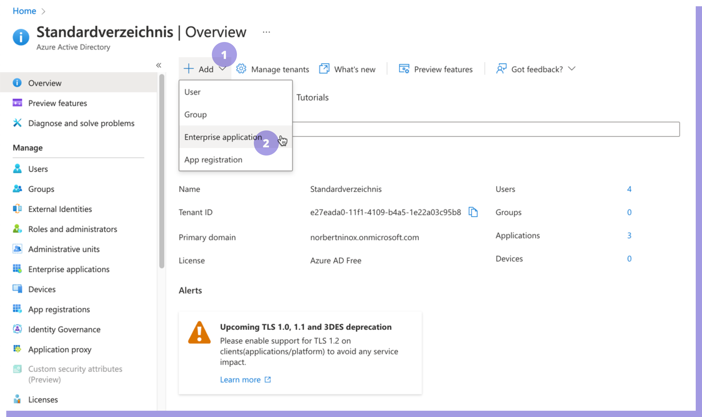Open Administrative units in sidebar
The height and width of the screenshot is (417, 702).
click(x=78, y=249)
